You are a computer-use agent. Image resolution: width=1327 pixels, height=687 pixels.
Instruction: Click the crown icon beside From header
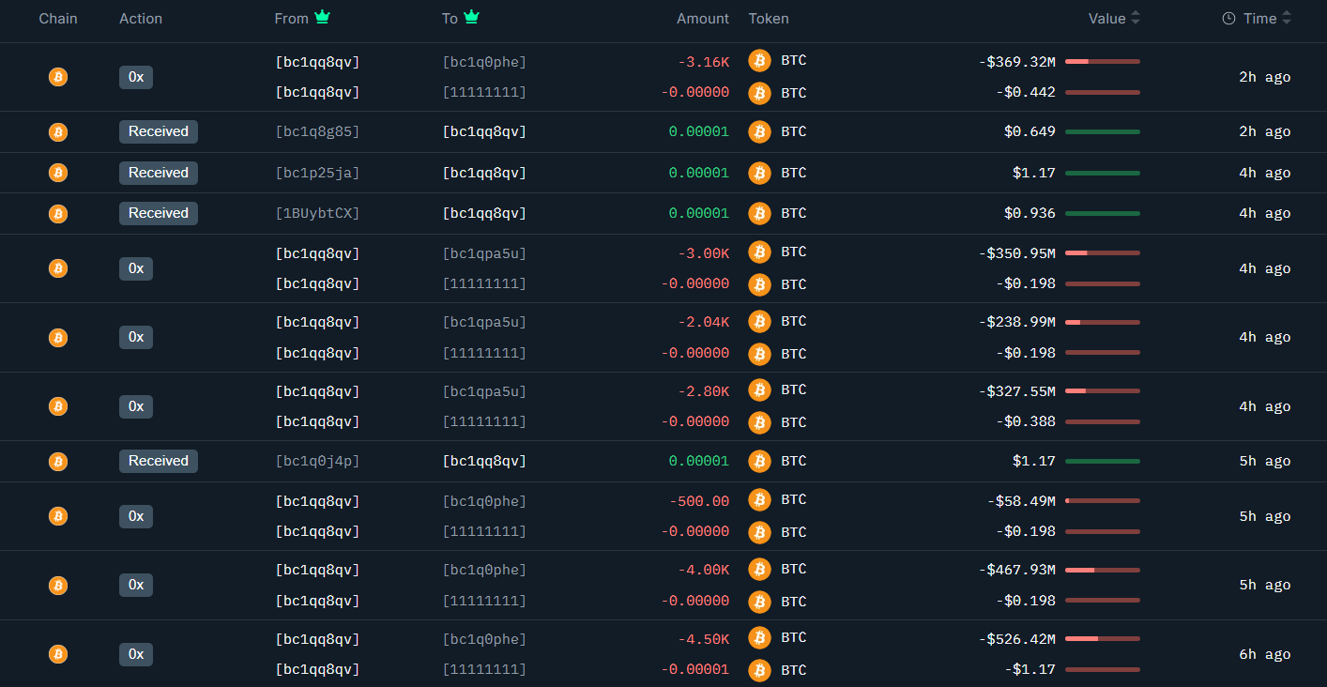pyautogui.click(x=323, y=17)
